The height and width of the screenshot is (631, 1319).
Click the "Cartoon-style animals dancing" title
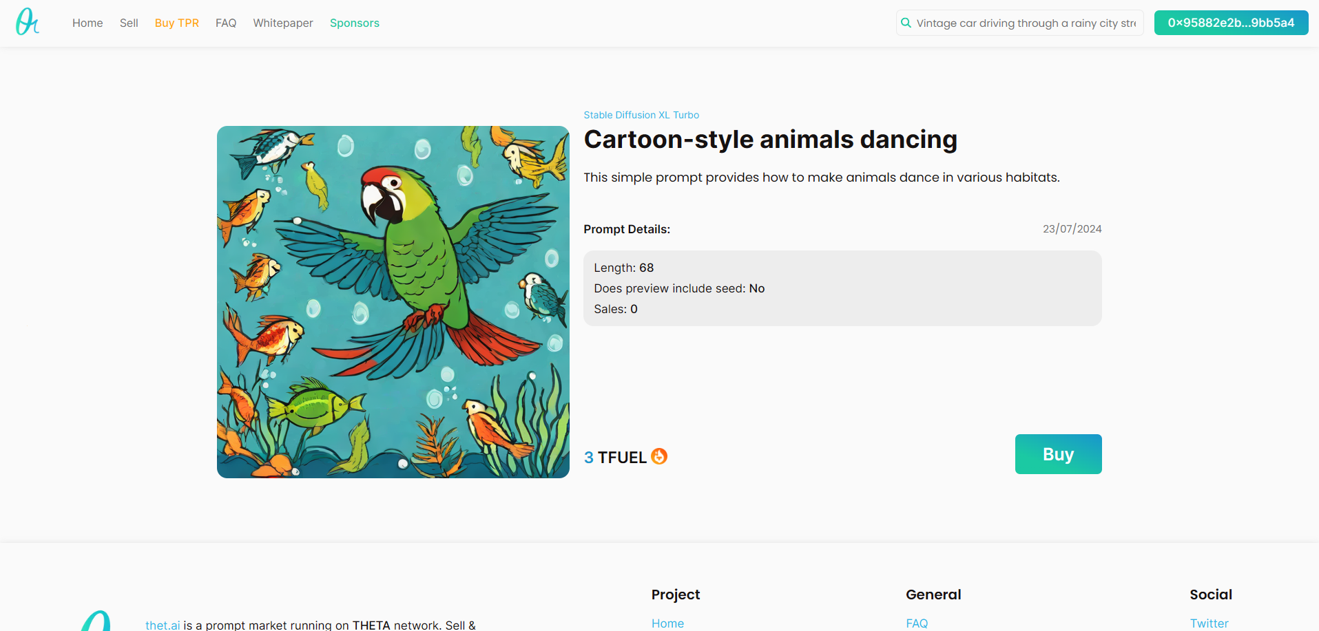[770, 140]
